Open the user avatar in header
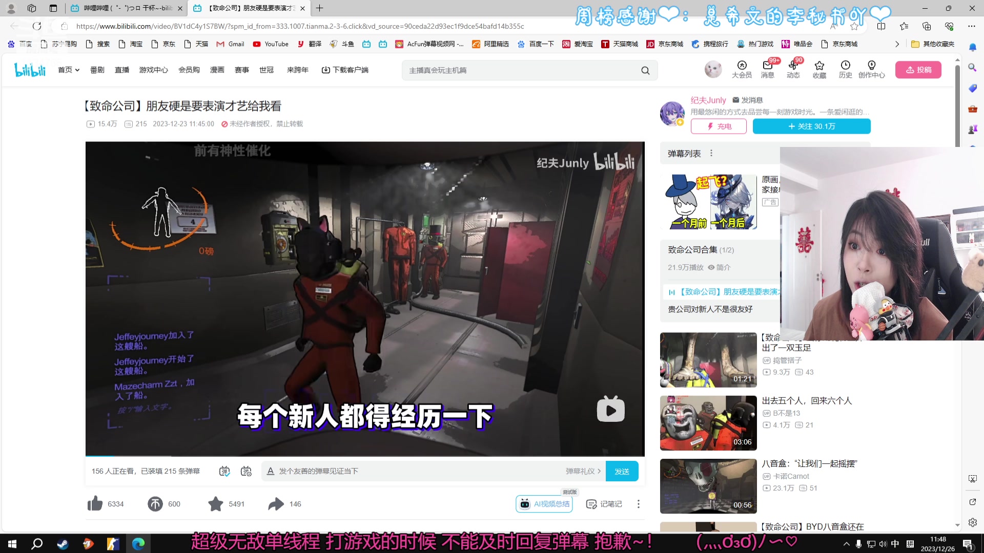Viewport: 984px width, 553px height. (713, 70)
